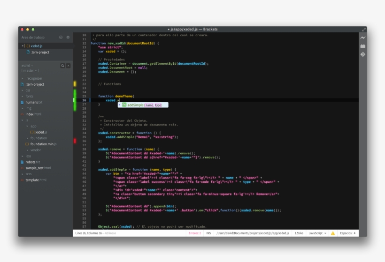Open robots.txt in the file tree
385x262 pixels.
click(x=33, y=162)
